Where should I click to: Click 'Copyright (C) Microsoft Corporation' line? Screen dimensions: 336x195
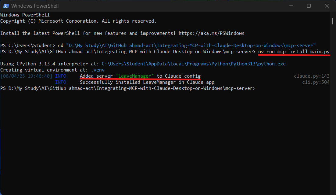[78, 21]
